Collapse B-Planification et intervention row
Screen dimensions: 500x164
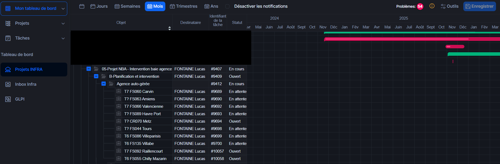pyautogui.click(x=96, y=76)
